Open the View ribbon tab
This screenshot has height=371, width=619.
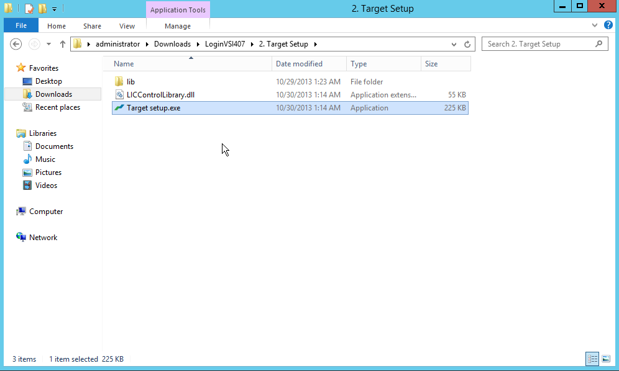(127, 26)
